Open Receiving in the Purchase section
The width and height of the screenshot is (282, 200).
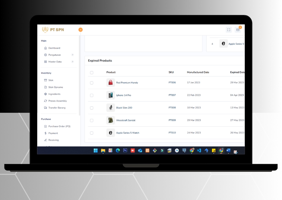tap(53, 140)
